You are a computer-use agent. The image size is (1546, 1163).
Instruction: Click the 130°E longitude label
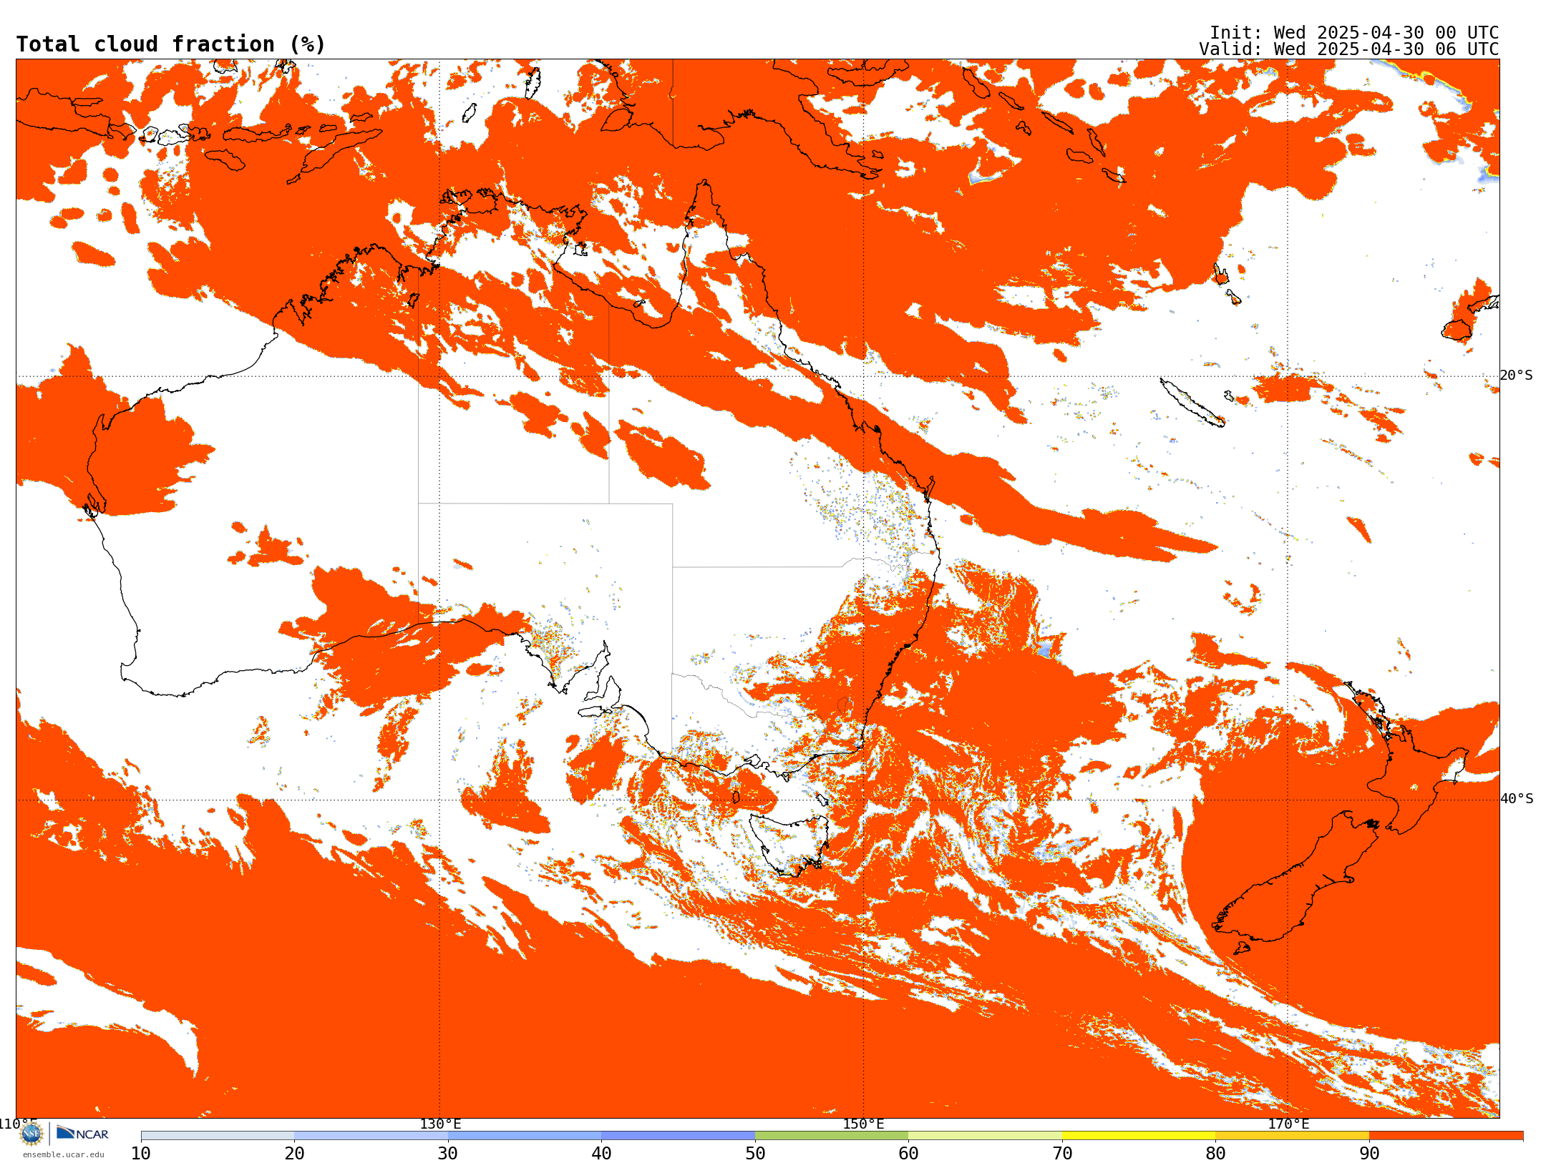click(x=440, y=1124)
